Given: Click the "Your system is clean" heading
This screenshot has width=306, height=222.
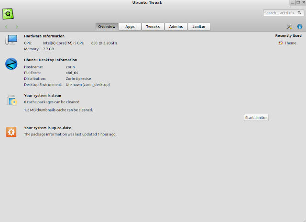Looking at the screenshot, I should tap(43, 96).
